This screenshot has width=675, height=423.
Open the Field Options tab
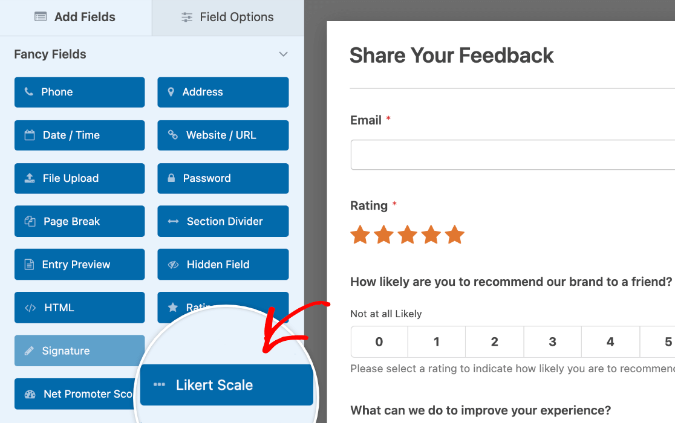click(228, 18)
